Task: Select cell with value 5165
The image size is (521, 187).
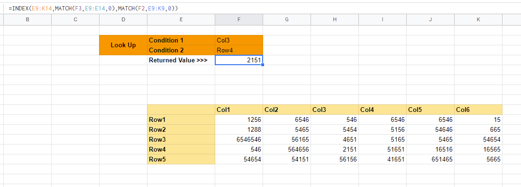Action: click(383, 139)
